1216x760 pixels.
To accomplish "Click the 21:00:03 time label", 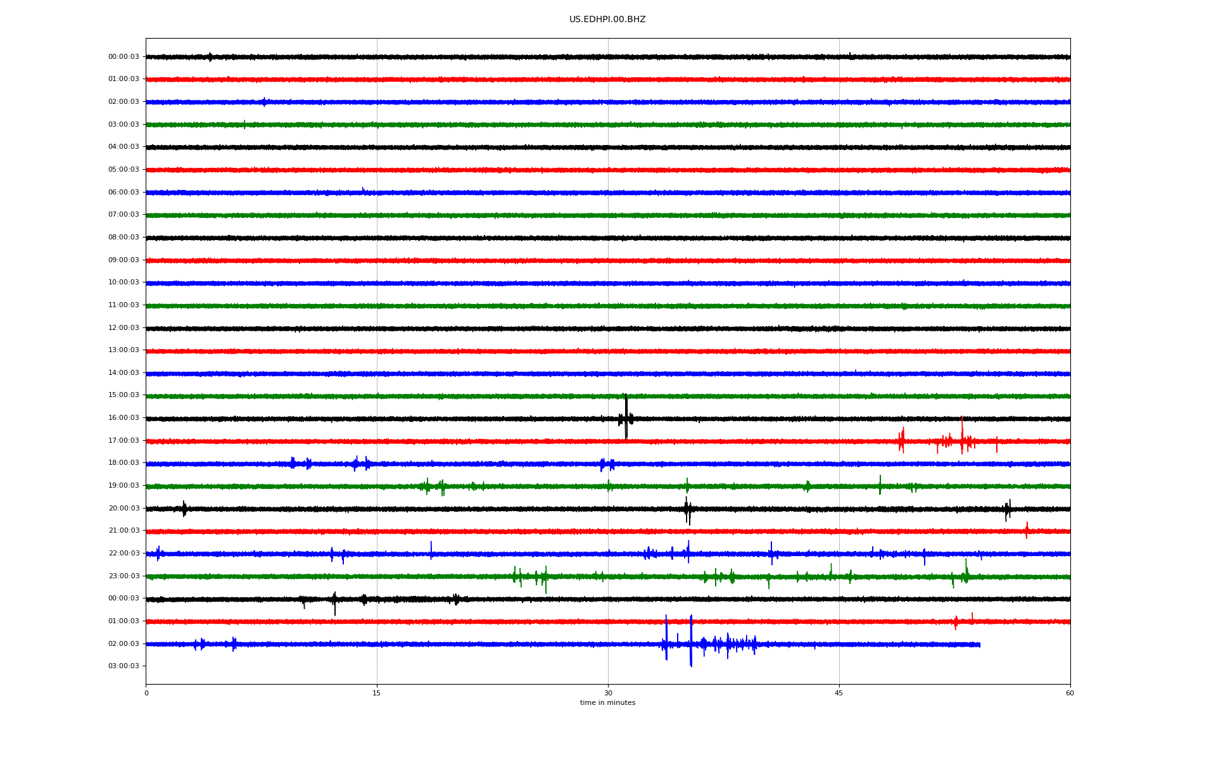I will [123, 531].
